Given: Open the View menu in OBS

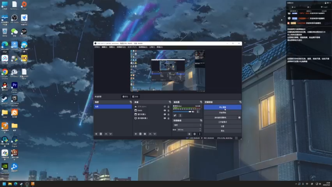Looking at the screenshot, I should [x=112, y=47].
